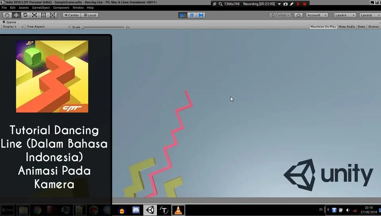The height and width of the screenshot is (216, 381).
Task: Show hidden system tray icons
Action: click(x=328, y=210)
